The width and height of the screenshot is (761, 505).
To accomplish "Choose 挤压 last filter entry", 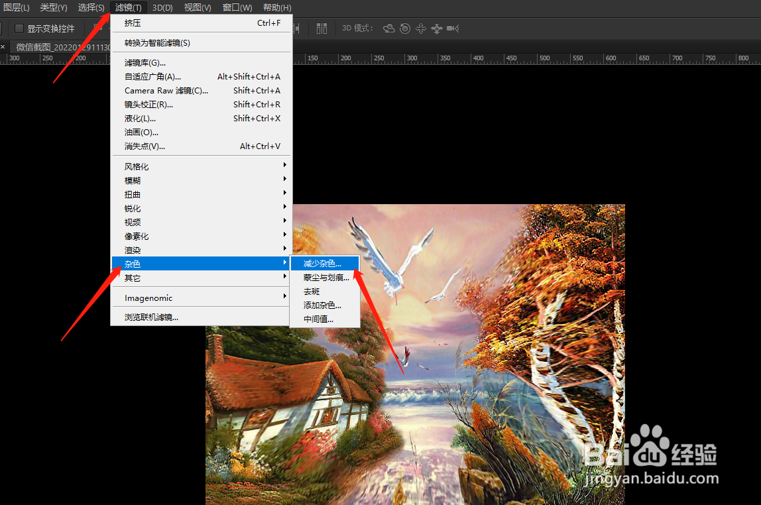I will point(202,23).
